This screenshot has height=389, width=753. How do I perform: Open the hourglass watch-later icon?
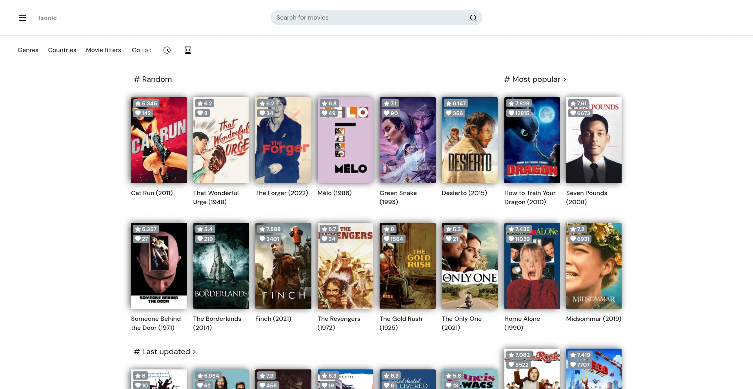188,50
